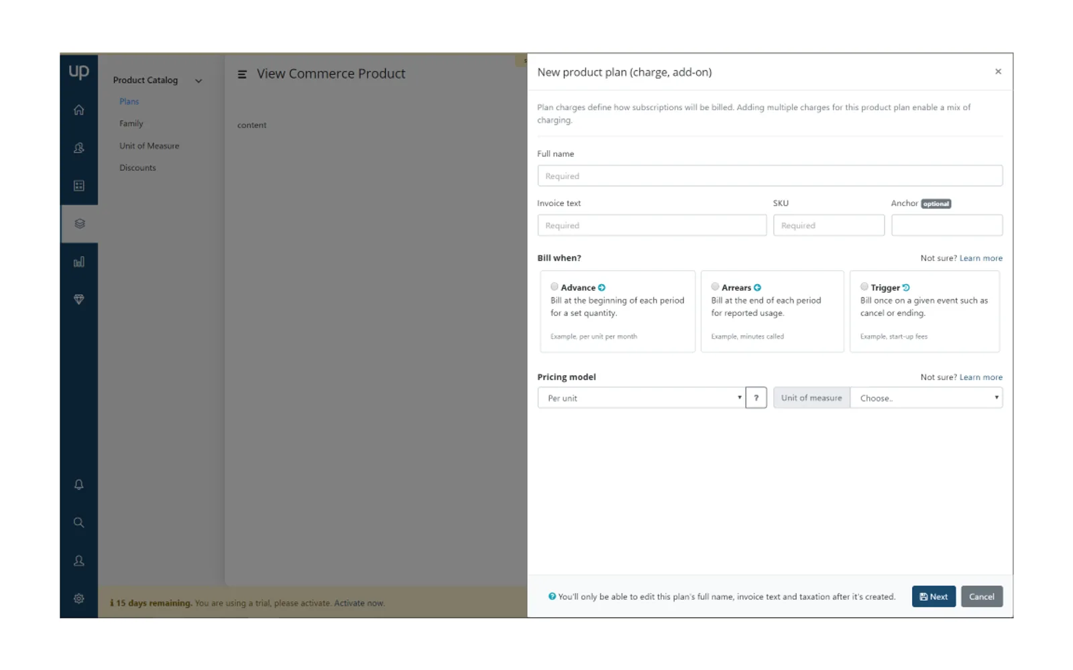Open the Home icon in sidebar

(x=79, y=110)
